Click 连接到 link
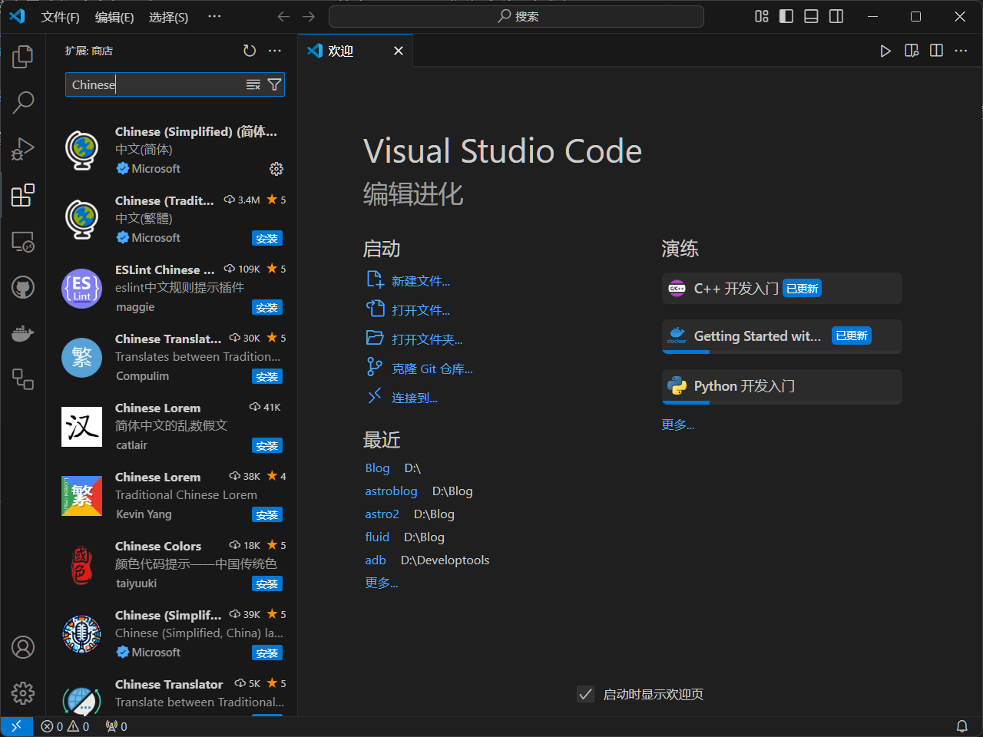Image resolution: width=983 pixels, height=737 pixels. 415,398
